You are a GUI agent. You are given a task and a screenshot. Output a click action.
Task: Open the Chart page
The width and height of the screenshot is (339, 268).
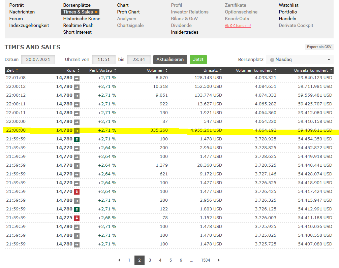coord(123,5)
